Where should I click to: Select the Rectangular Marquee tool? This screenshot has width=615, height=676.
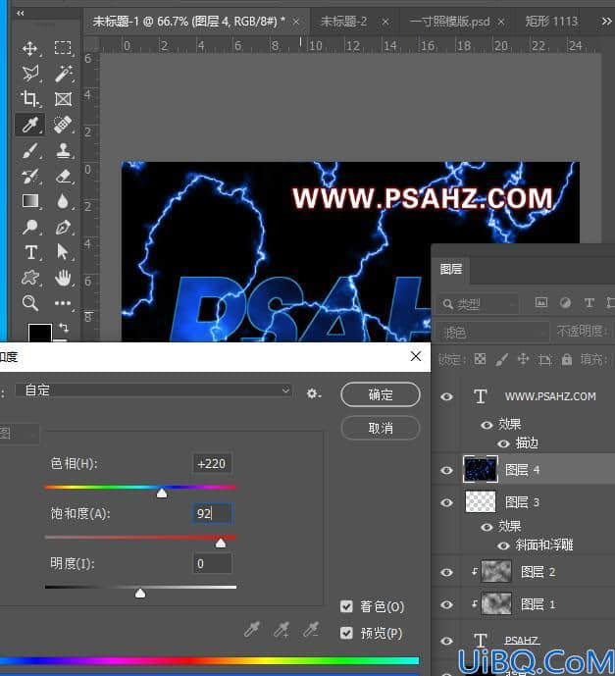63,48
